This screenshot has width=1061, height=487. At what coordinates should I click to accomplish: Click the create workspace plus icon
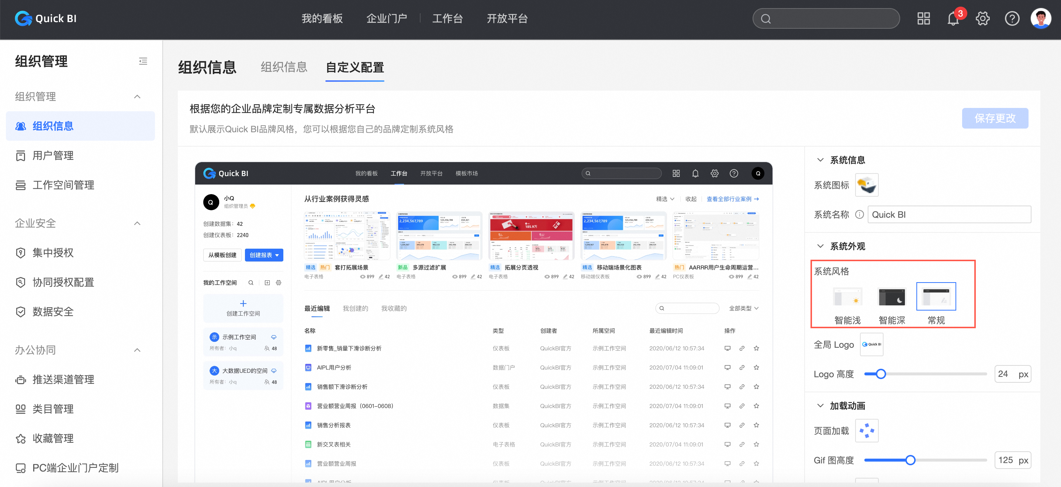click(x=243, y=304)
